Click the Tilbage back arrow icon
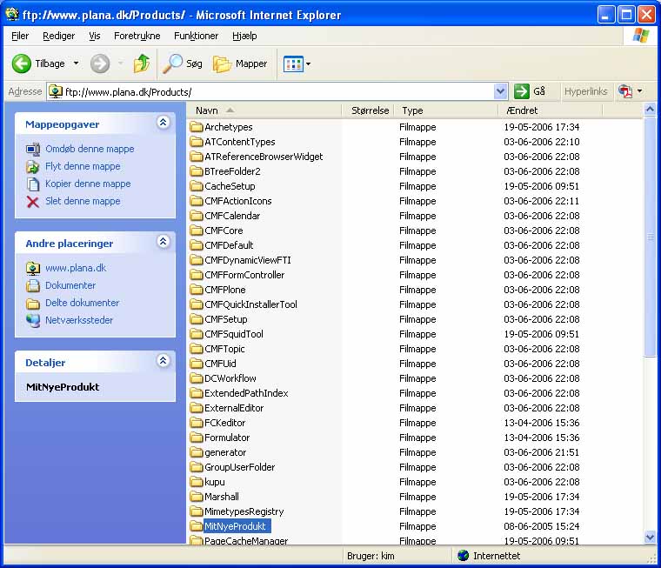Screen dimensions: 661x568 pos(22,63)
